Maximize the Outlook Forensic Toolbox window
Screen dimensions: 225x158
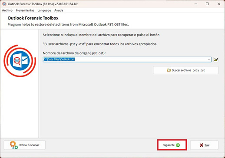pyautogui.click(x=207, y=4)
